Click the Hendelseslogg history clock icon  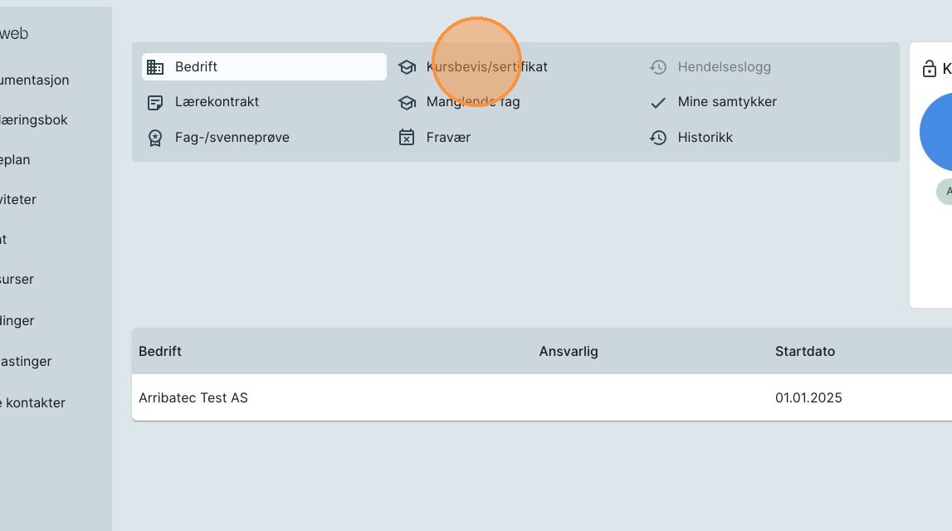[658, 67]
